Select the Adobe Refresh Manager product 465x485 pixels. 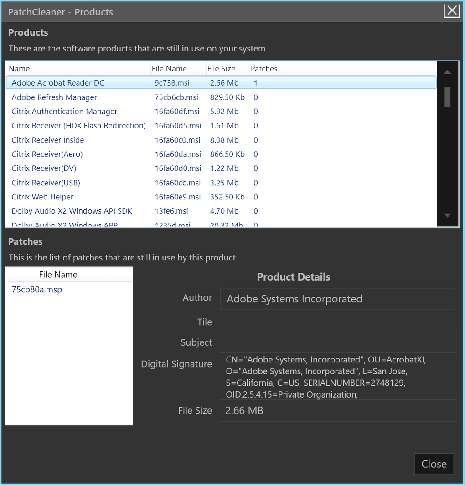(x=221, y=97)
